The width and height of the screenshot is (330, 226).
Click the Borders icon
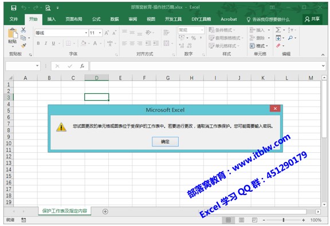68,43
